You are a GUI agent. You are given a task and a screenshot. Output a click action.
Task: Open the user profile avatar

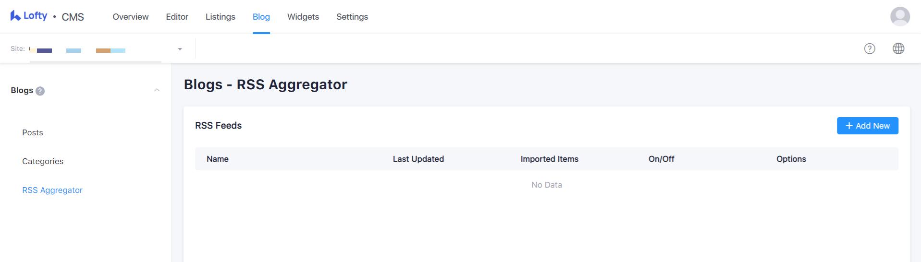pyautogui.click(x=900, y=17)
